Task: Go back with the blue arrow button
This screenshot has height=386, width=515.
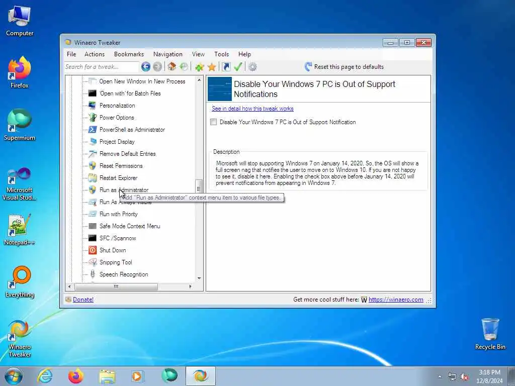Action: pos(146,67)
